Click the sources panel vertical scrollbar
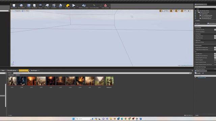 pyautogui.click(x=5, y=95)
